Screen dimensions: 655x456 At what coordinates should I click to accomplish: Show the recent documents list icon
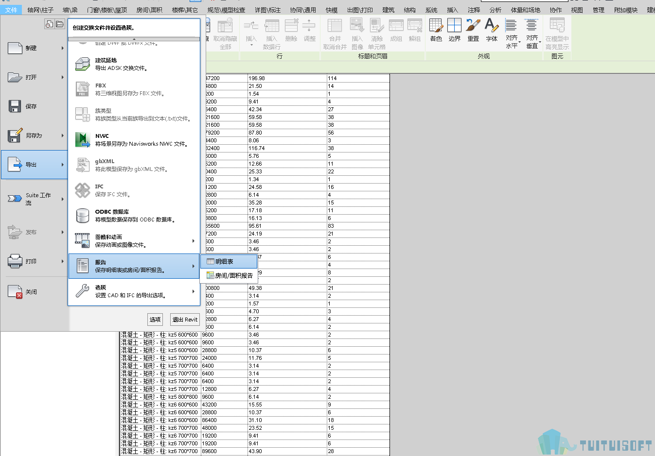tap(49, 24)
